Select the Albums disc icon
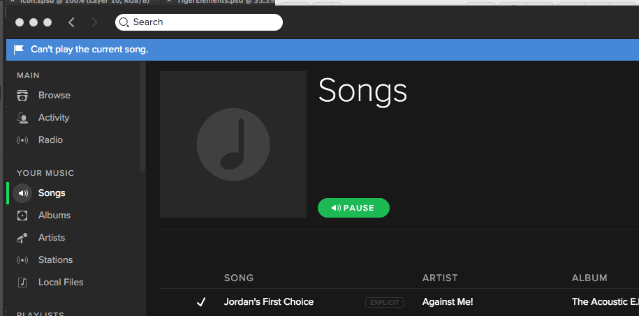 (22, 216)
